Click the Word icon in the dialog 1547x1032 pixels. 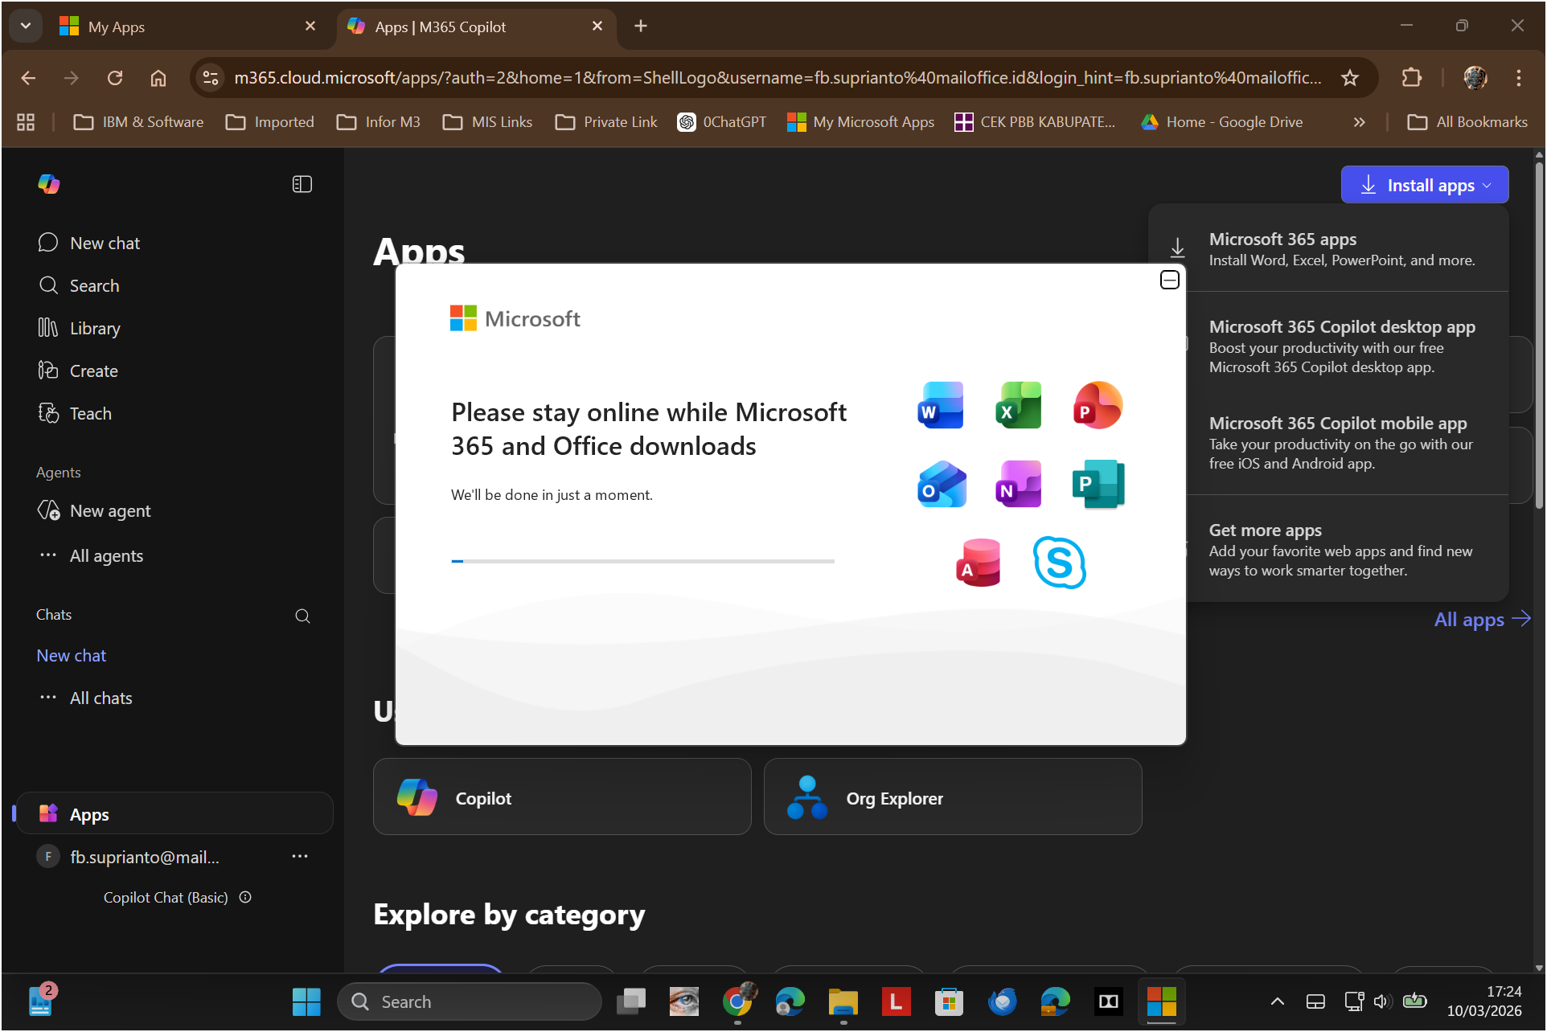pos(940,405)
